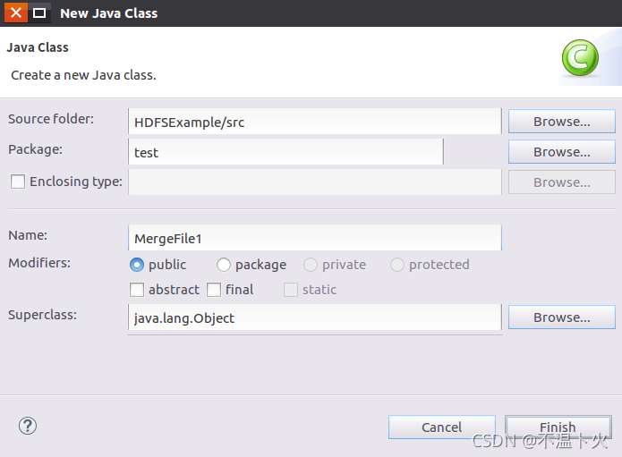Click the "New Java Class" window title

pos(108,13)
